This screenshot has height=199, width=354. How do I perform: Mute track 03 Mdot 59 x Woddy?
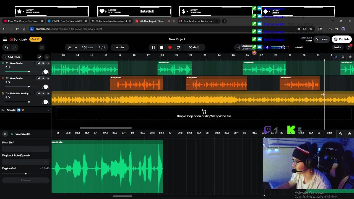(38, 93)
